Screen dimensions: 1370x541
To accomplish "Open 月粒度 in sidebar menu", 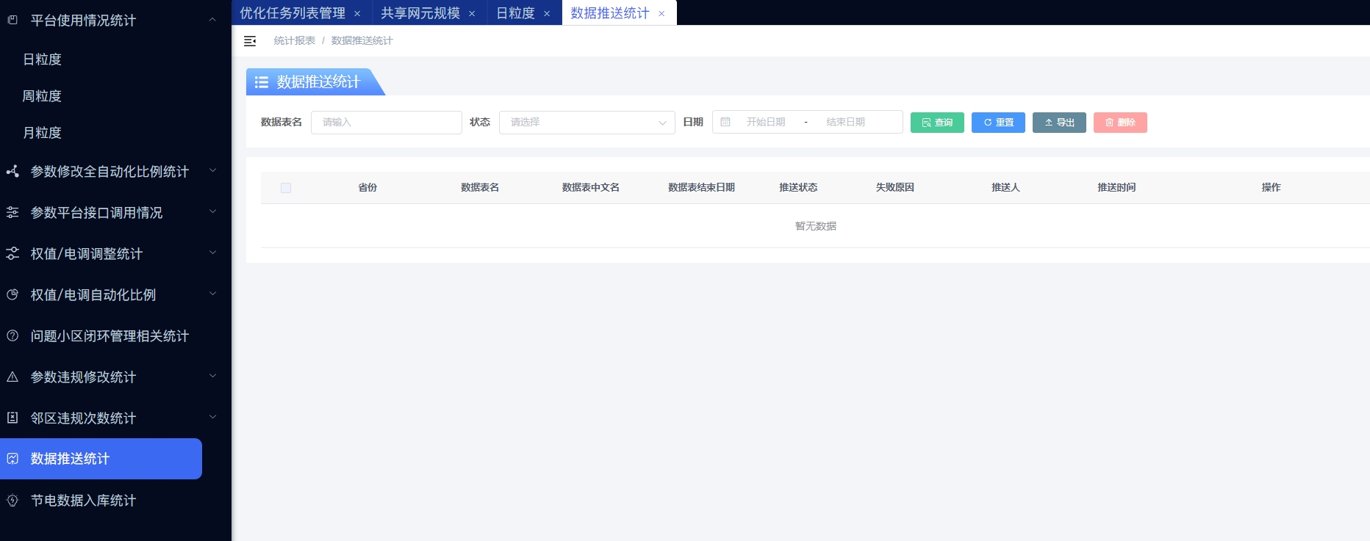I will [x=43, y=133].
